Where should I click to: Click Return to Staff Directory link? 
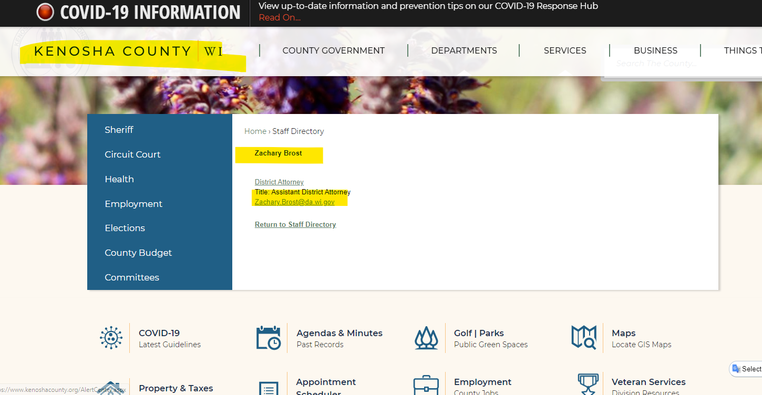(x=295, y=224)
